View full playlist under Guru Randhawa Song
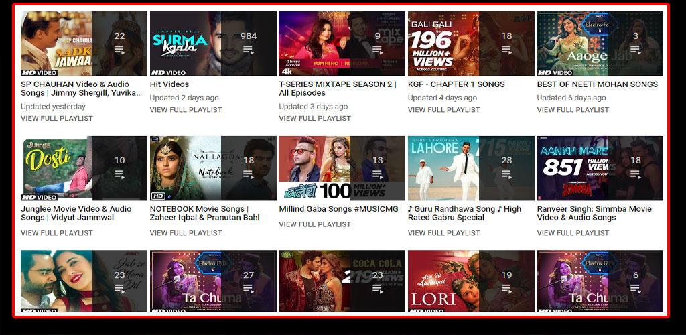Screen dimensions: 686x335 (x=444, y=233)
